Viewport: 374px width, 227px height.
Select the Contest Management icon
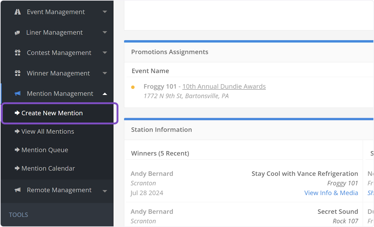click(x=18, y=53)
